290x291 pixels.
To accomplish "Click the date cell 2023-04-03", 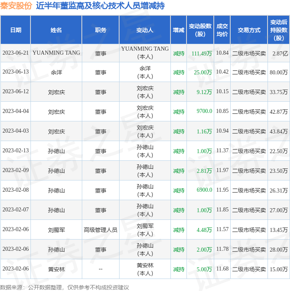I will [16, 131].
